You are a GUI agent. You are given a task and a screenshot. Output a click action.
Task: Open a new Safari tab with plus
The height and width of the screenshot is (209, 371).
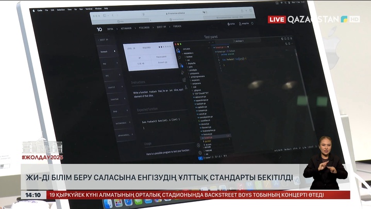click(246, 11)
